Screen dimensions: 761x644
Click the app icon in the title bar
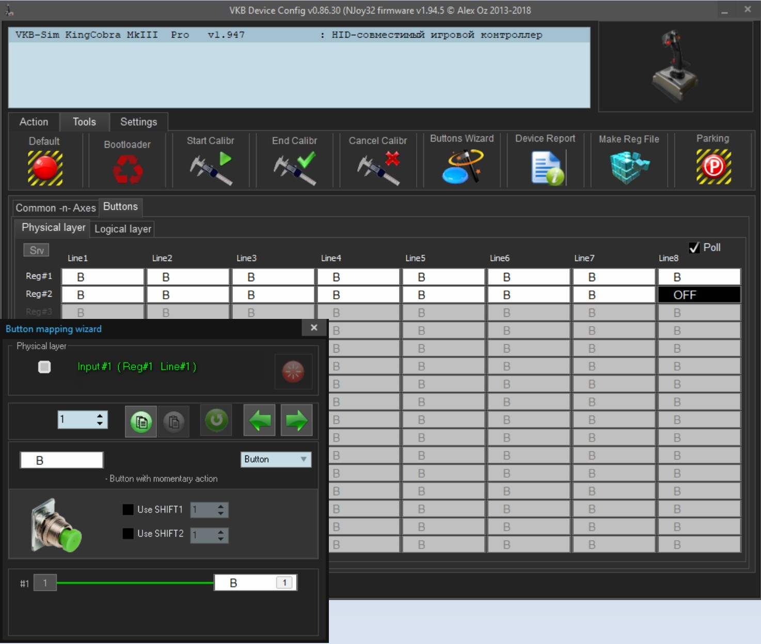9,10
